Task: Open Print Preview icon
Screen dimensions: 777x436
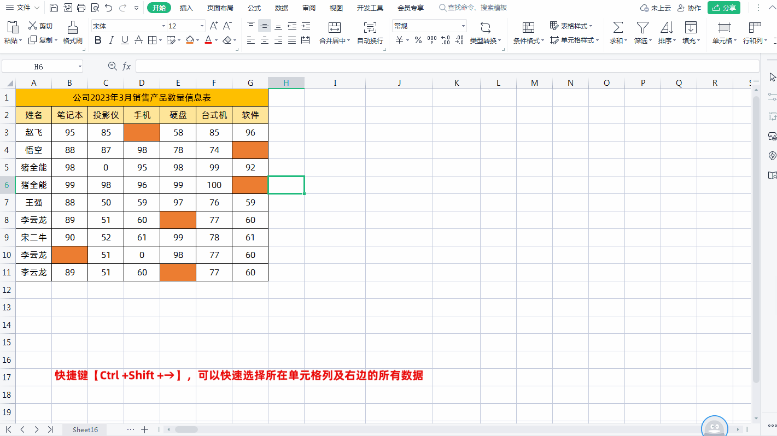Action: [x=95, y=8]
